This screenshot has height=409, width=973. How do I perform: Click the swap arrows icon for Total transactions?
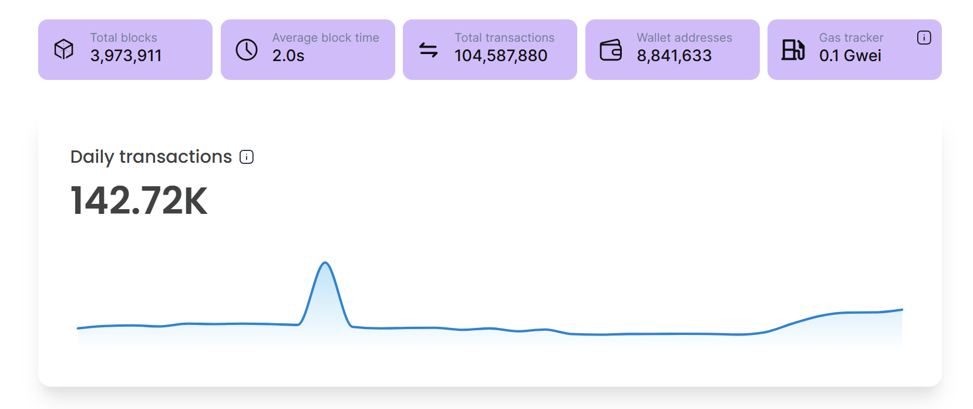click(x=429, y=50)
